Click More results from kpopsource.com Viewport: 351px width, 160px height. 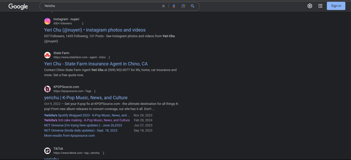click(x=69, y=136)
